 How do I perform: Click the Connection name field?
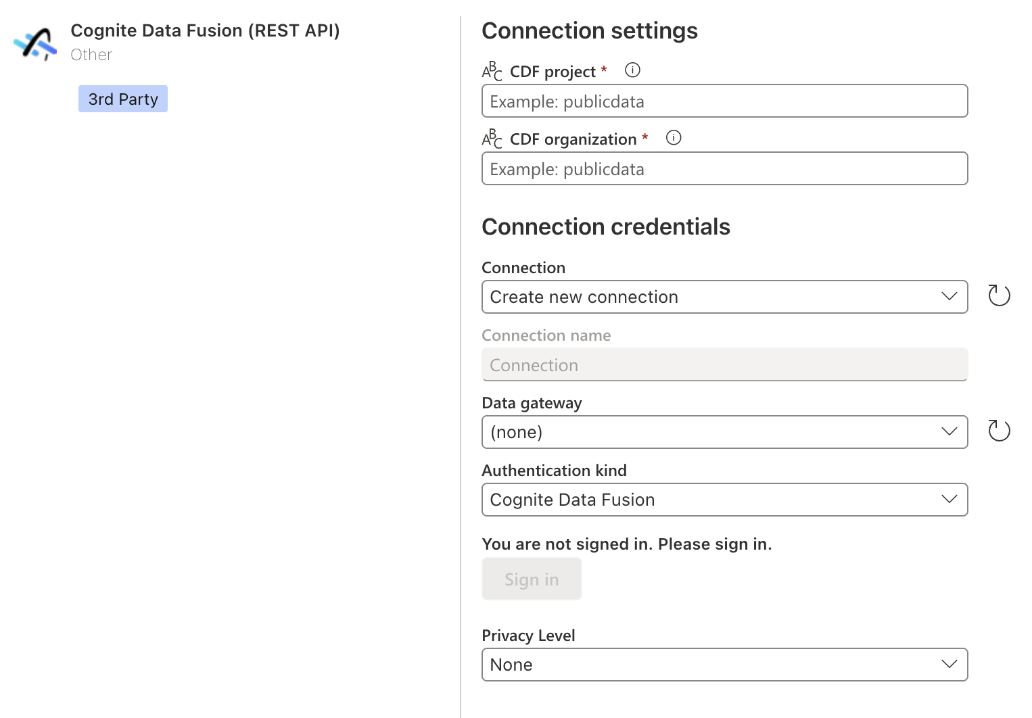coord(724,364)
